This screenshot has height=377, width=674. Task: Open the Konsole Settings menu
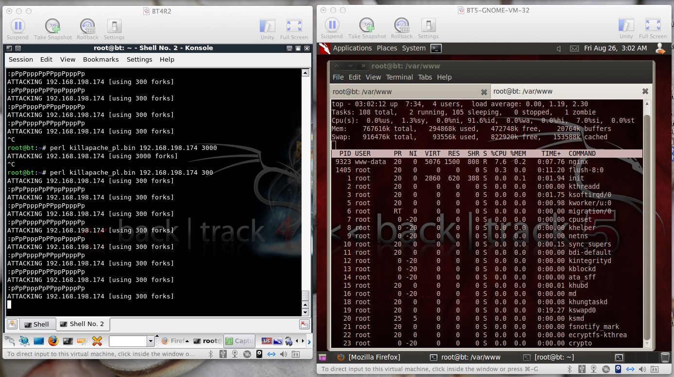[139, 59]
